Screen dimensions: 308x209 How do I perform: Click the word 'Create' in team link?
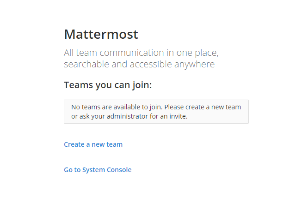(x=74, y=144)
